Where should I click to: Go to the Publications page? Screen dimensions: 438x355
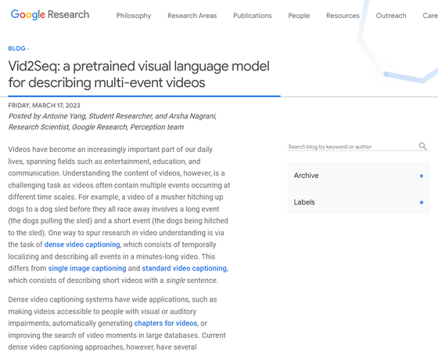coord(252,16)
